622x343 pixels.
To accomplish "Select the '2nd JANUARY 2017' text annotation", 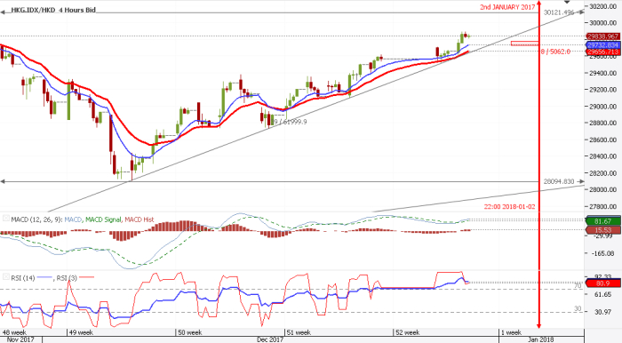I will 507,7.
